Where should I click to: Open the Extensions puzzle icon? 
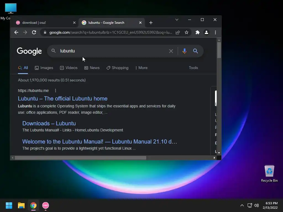click(x=197, y=33)
